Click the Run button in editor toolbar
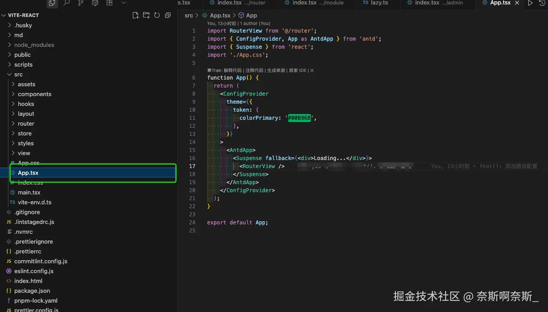This screenshot has height=312, width=548. click(530, 3)
